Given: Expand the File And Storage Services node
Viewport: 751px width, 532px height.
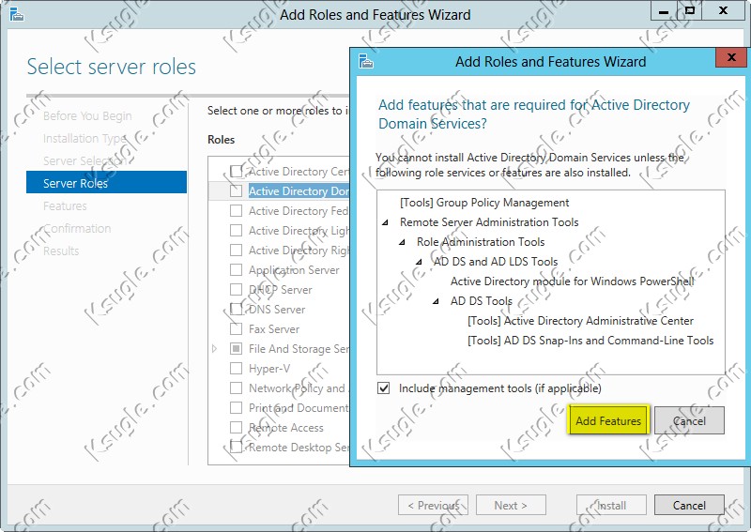Looking at the screenshot, I should coord(215,349).
